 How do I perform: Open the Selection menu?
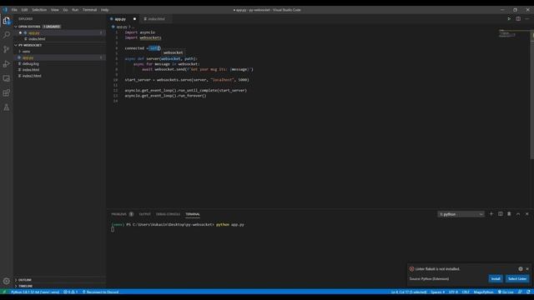[x=39, y=10]
